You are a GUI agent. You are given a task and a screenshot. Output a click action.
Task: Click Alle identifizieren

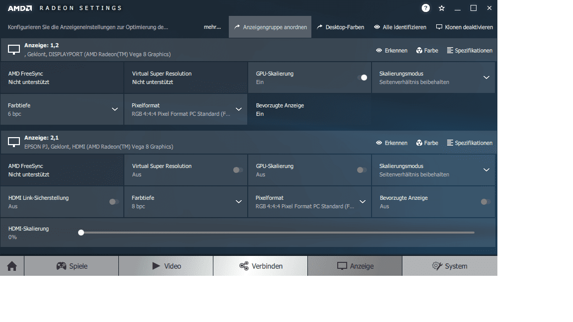click(x=400, y=27)
